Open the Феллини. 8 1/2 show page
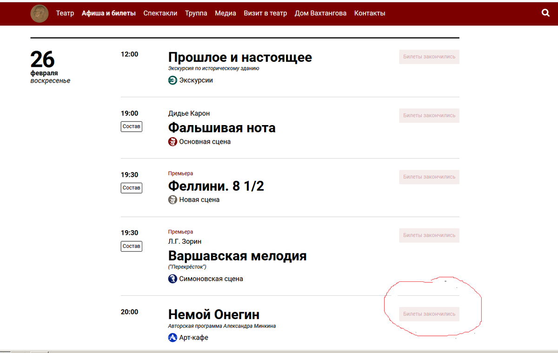Image resolution: width=558 pixels, height=353 pixels. click(216, 186)
